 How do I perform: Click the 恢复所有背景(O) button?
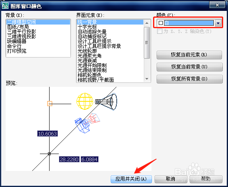(x=189, y=79)
